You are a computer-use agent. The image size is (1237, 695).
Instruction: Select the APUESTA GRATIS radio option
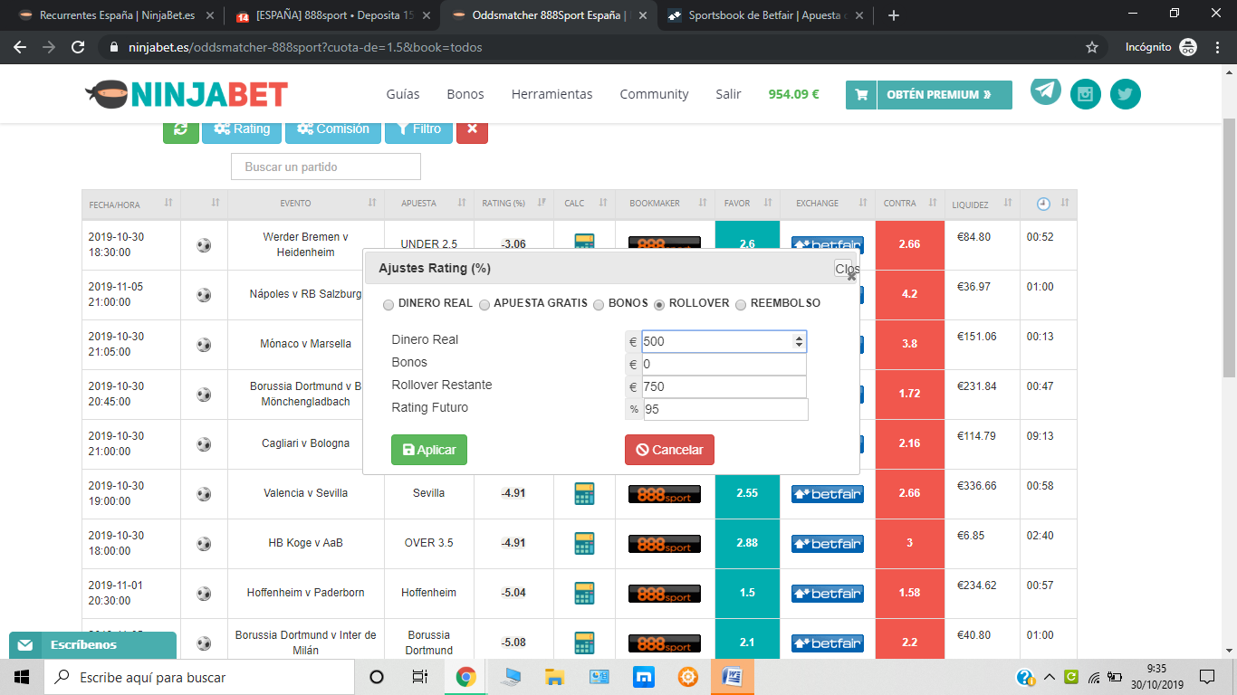(x=484, y=304)
